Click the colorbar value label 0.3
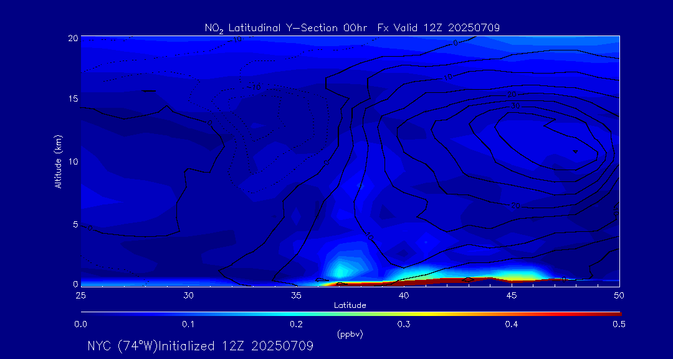Image resolution: width=673 pixels, height=359 pixels. [x=403, y=325]
